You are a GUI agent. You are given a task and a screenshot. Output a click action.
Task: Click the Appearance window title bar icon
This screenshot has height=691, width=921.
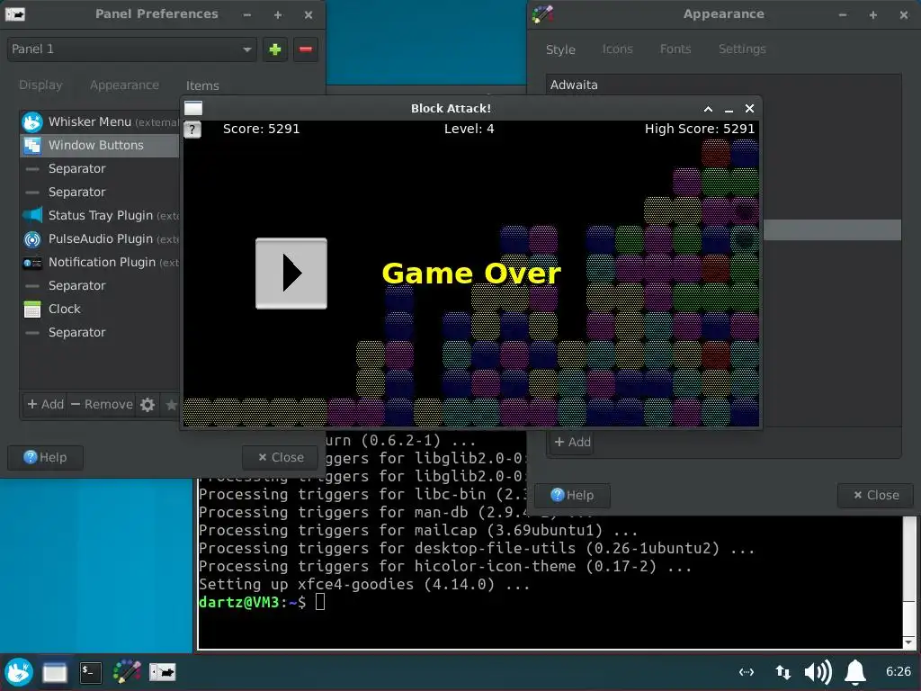pos(542,14)
